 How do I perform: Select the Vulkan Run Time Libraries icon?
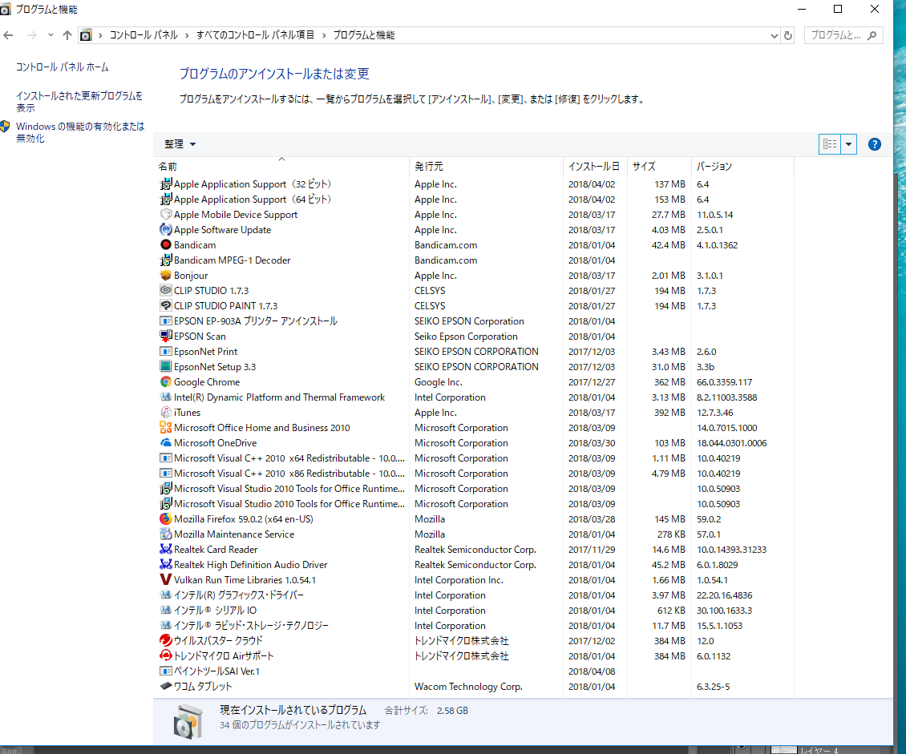point(166,580)
